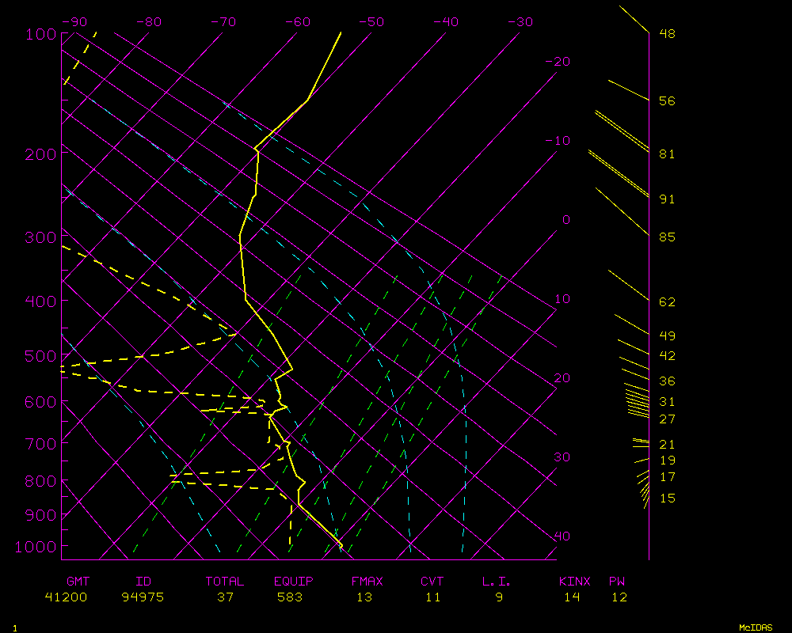Screen dimensions: 792x633
Task: Click the L.I. header label
Action: coord(497,582)
